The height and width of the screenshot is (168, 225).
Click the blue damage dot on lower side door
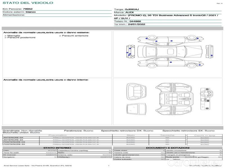click(x=171, y=61)
